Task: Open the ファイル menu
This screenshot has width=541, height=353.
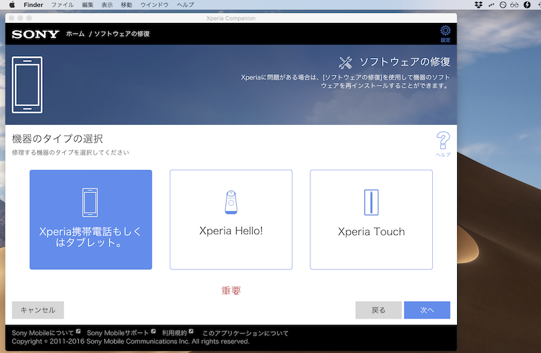Action: click(x=62, y=5)
